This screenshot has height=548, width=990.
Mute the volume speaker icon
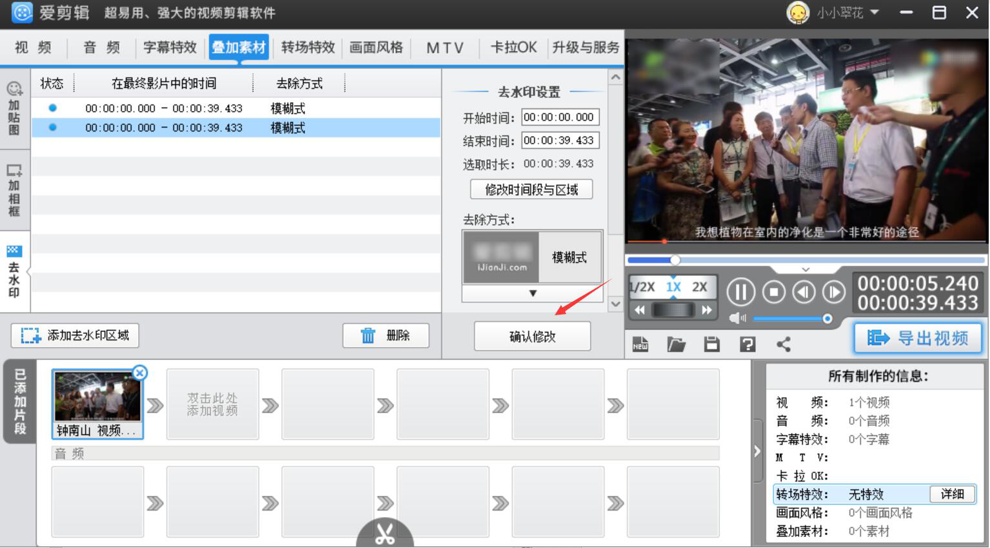click(x=737, y=318)
